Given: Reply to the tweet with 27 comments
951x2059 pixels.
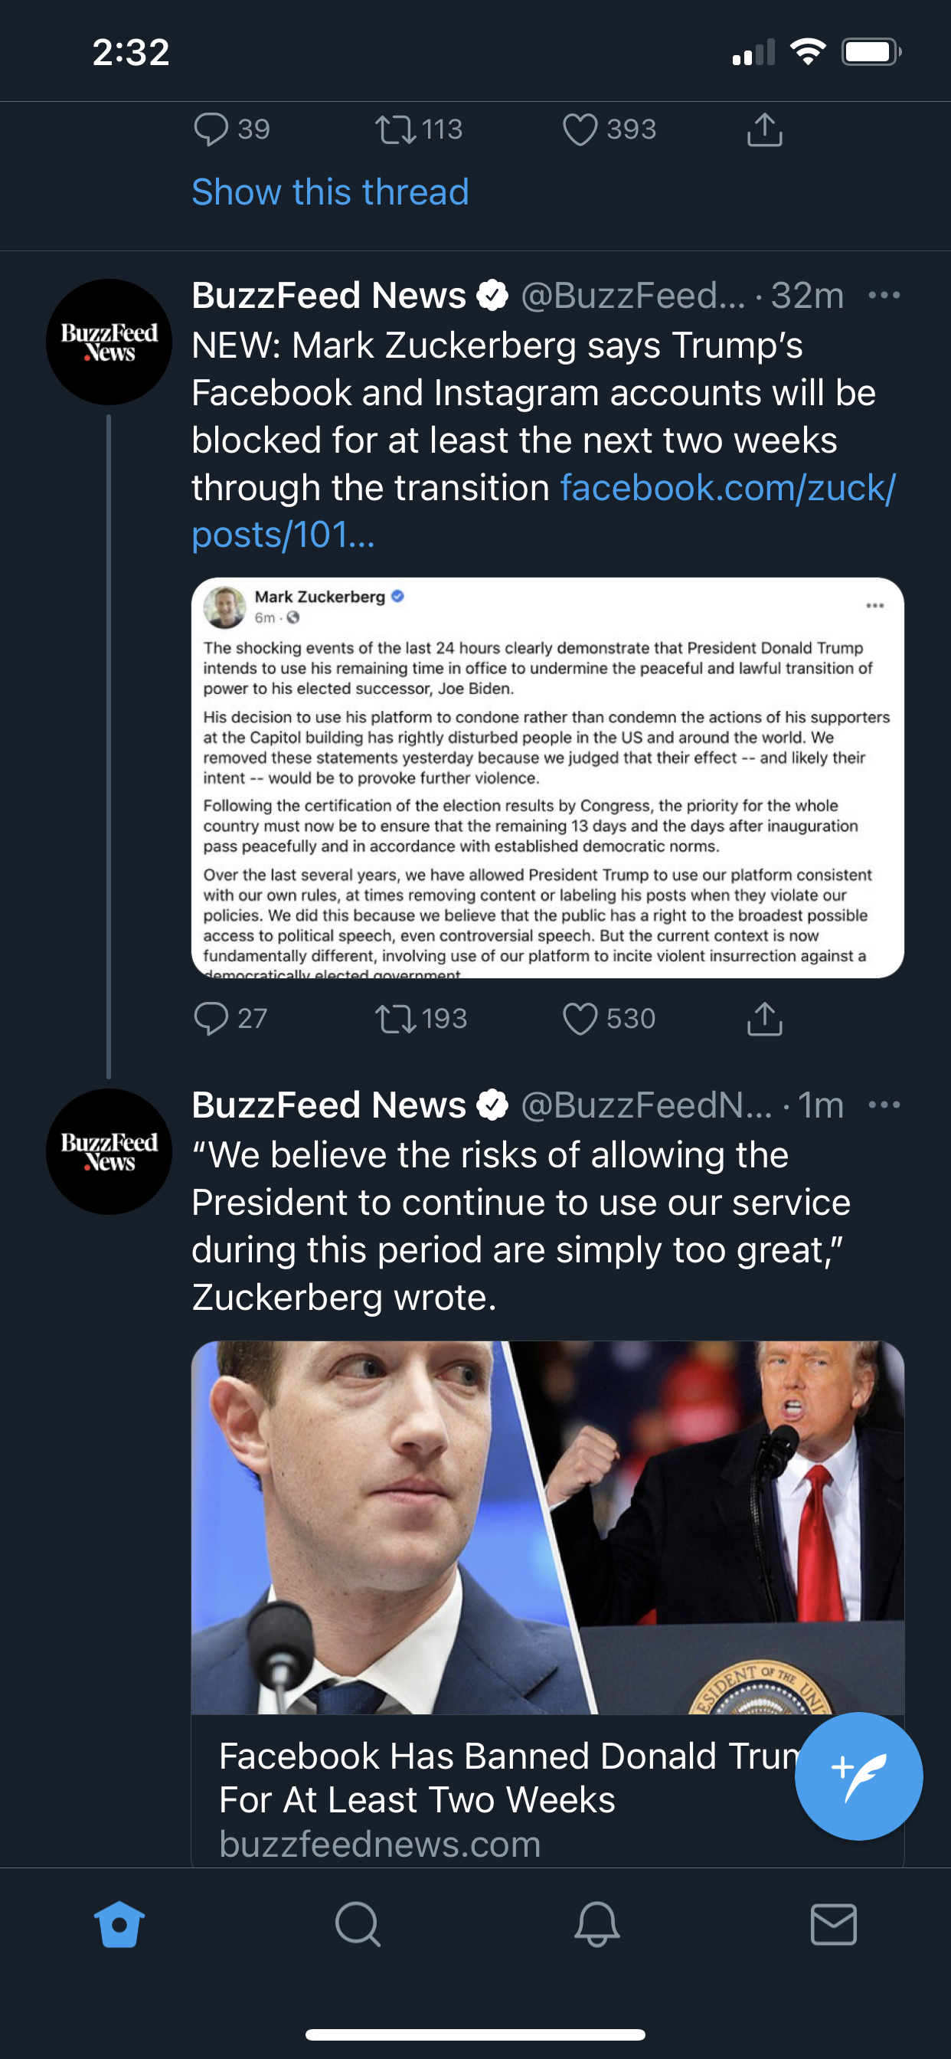Looking at the screenshot, I should [x=211, y=1019].
